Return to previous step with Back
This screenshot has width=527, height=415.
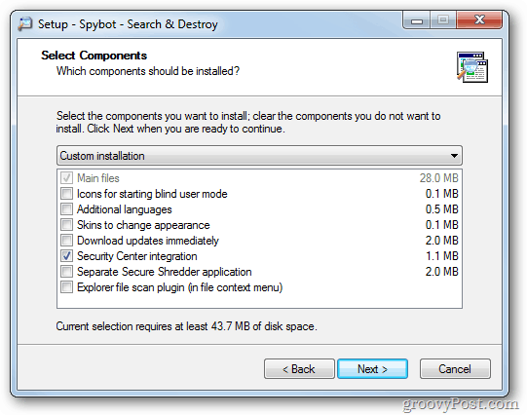pos(299,368)
